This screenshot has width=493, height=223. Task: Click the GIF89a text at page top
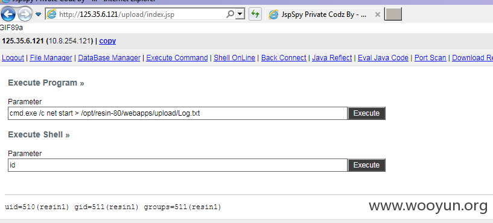click(11, 28)
